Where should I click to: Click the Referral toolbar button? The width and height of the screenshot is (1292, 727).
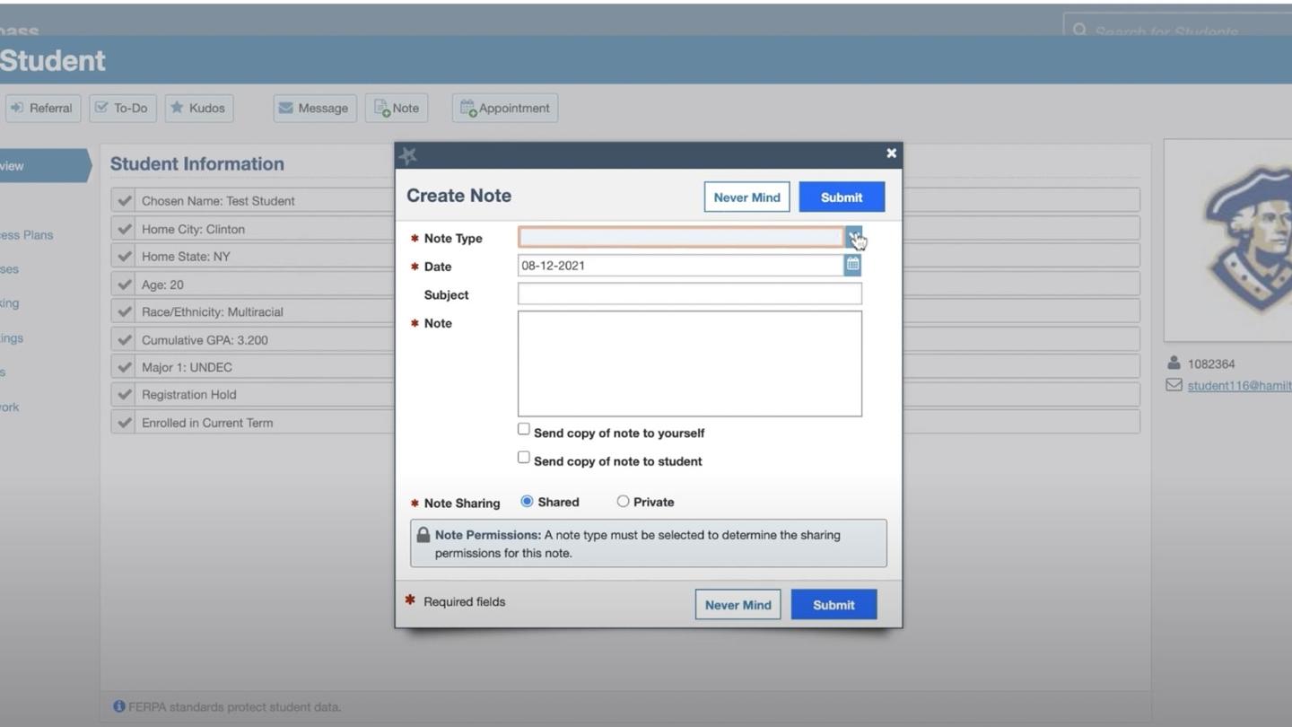coord(42,108)
